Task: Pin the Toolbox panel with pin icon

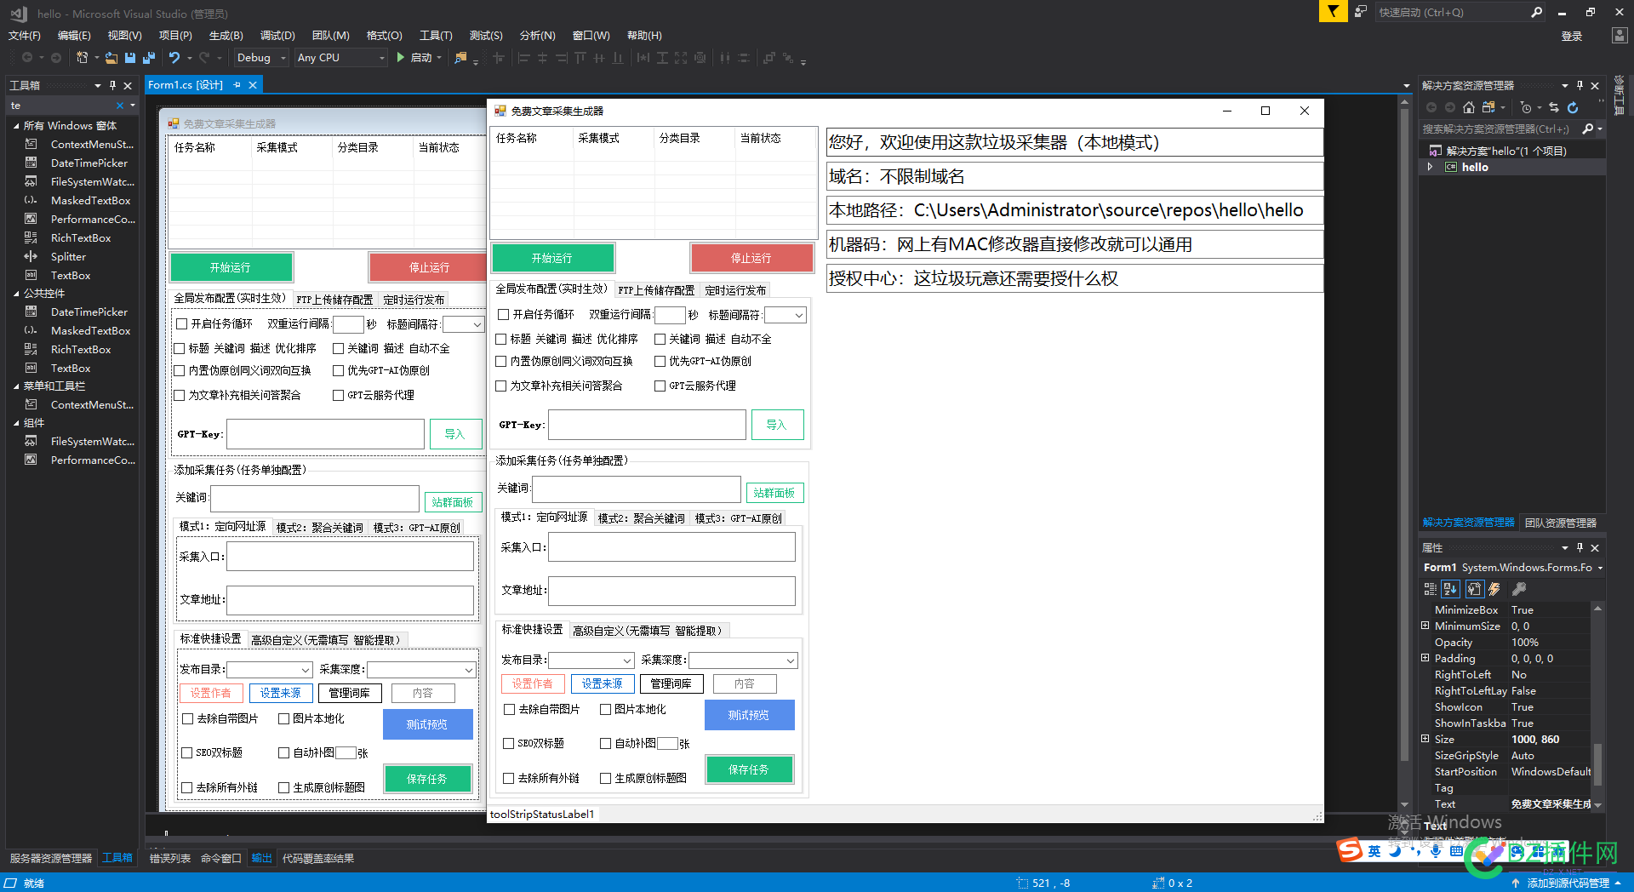Action: [112, 85]
